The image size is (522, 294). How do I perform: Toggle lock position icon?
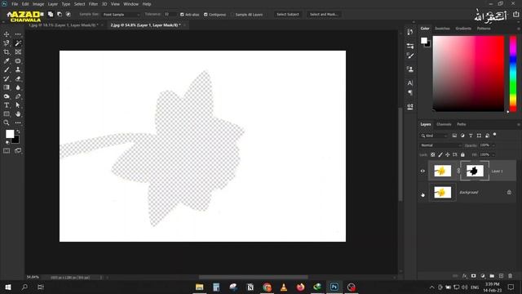pyautogui.click(x=448, y=154)
